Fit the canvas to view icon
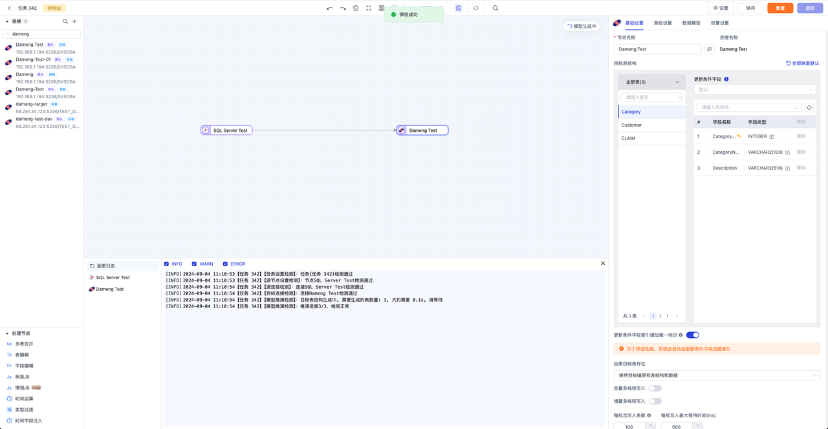This screenshot has width=828, height=429. pyautogui.click(x=369, y=8)
